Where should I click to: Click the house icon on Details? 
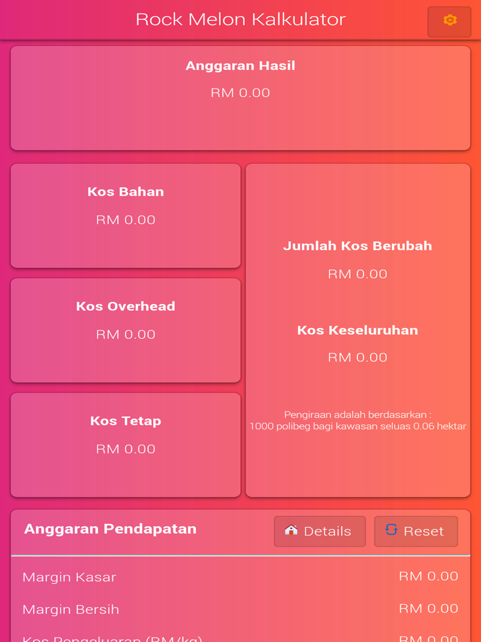coord(291,530)
